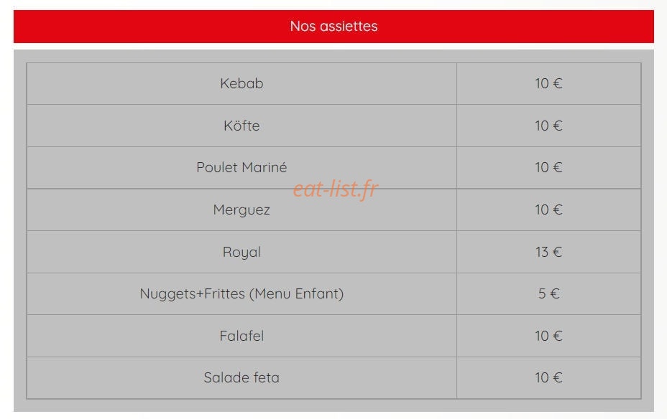
Task: Click the Köfte 10 € price
Action: coord(548,126)
